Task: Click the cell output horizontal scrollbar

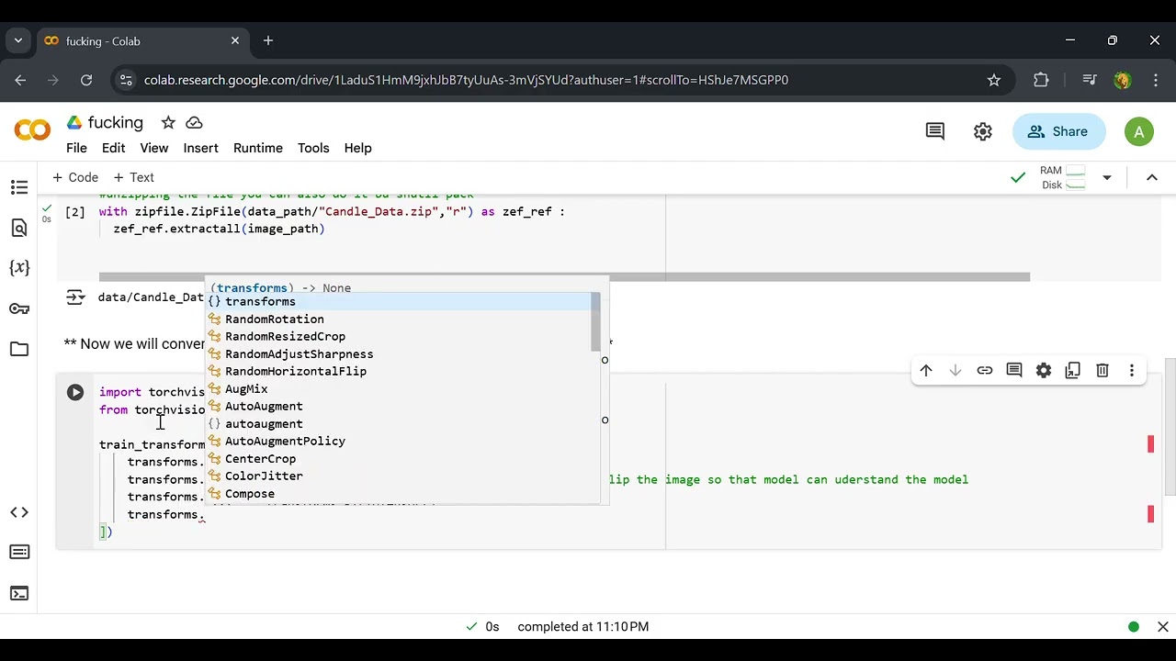Action: tap(564, 276)
